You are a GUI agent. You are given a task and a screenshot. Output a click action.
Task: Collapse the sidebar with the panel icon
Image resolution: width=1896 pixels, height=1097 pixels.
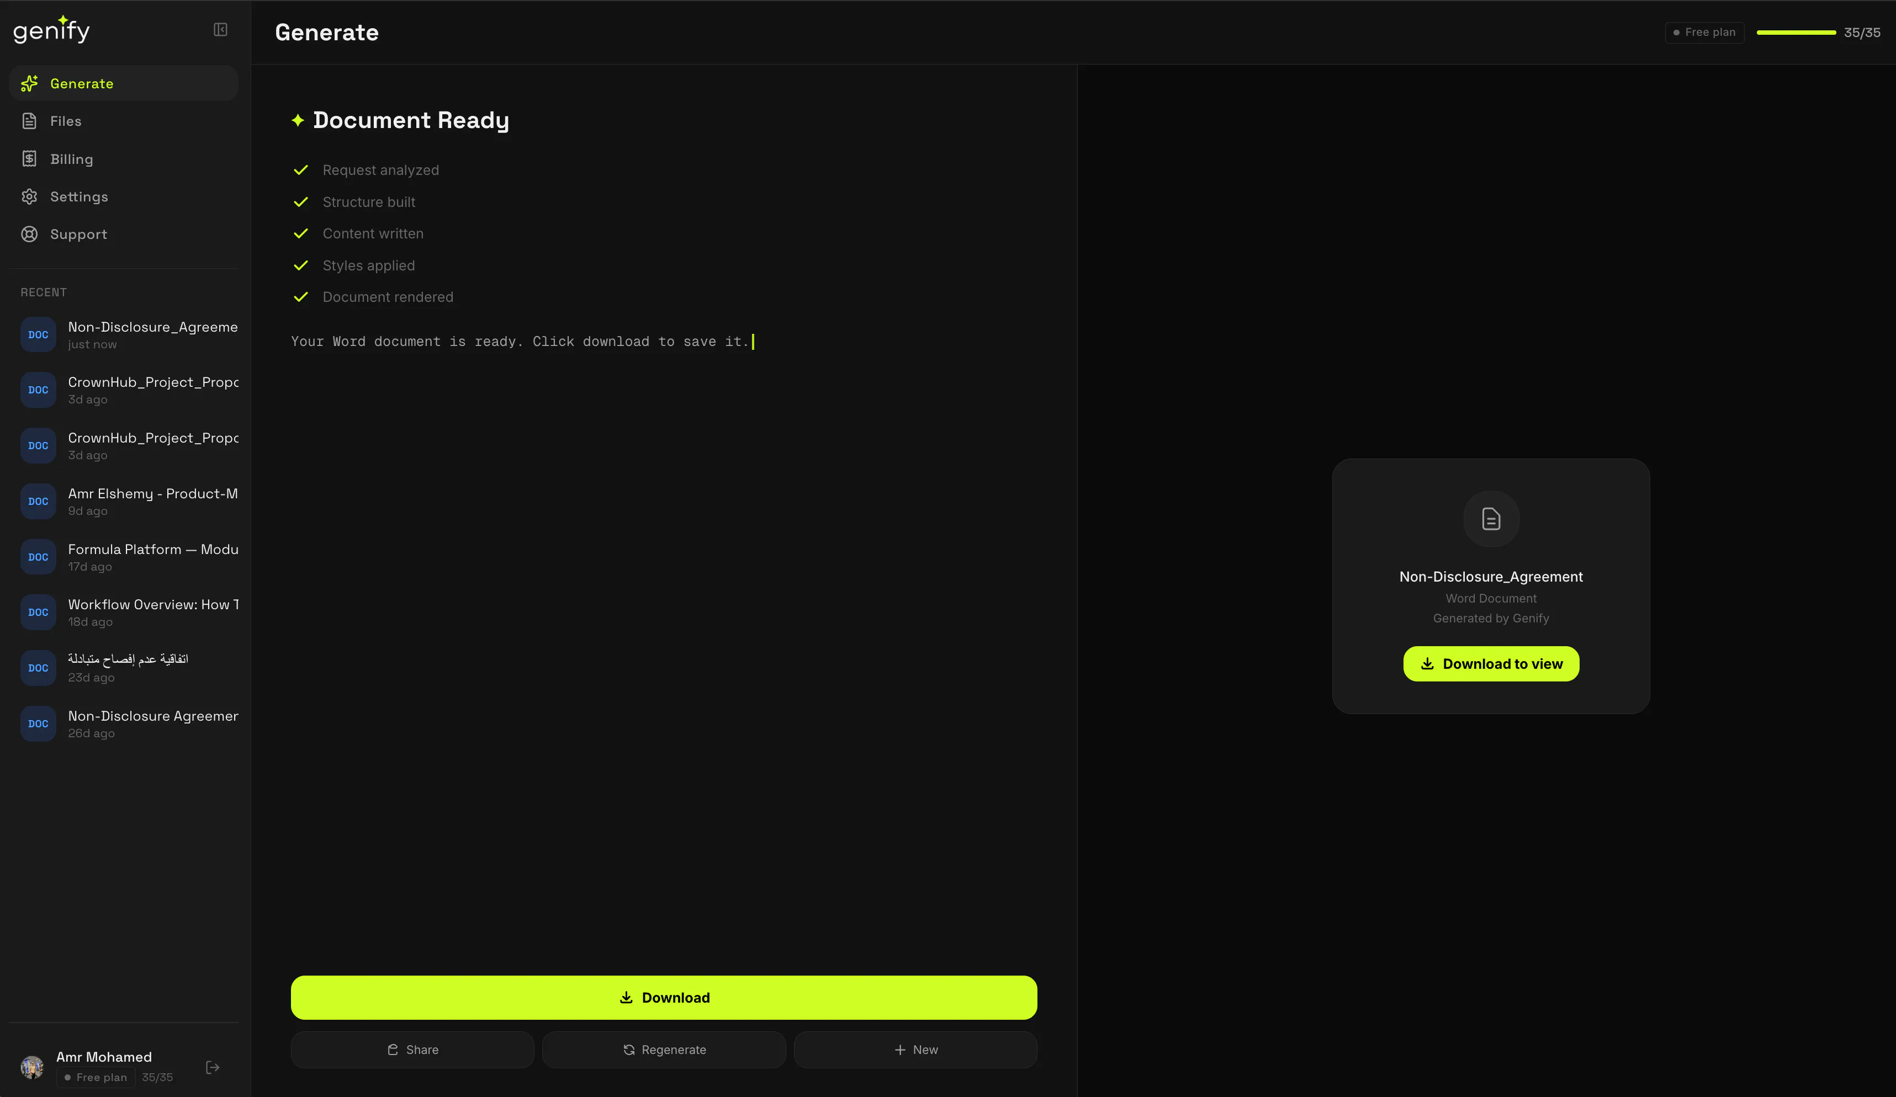point(220,29)
